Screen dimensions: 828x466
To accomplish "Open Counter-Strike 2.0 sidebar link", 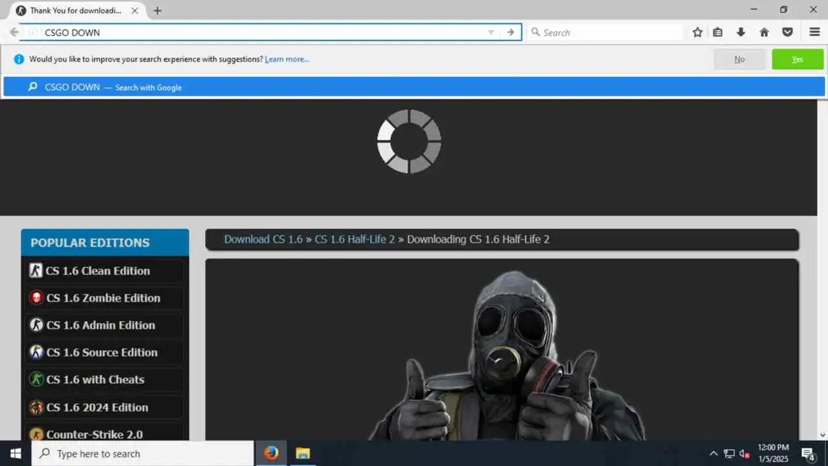I will click(94, 434).
